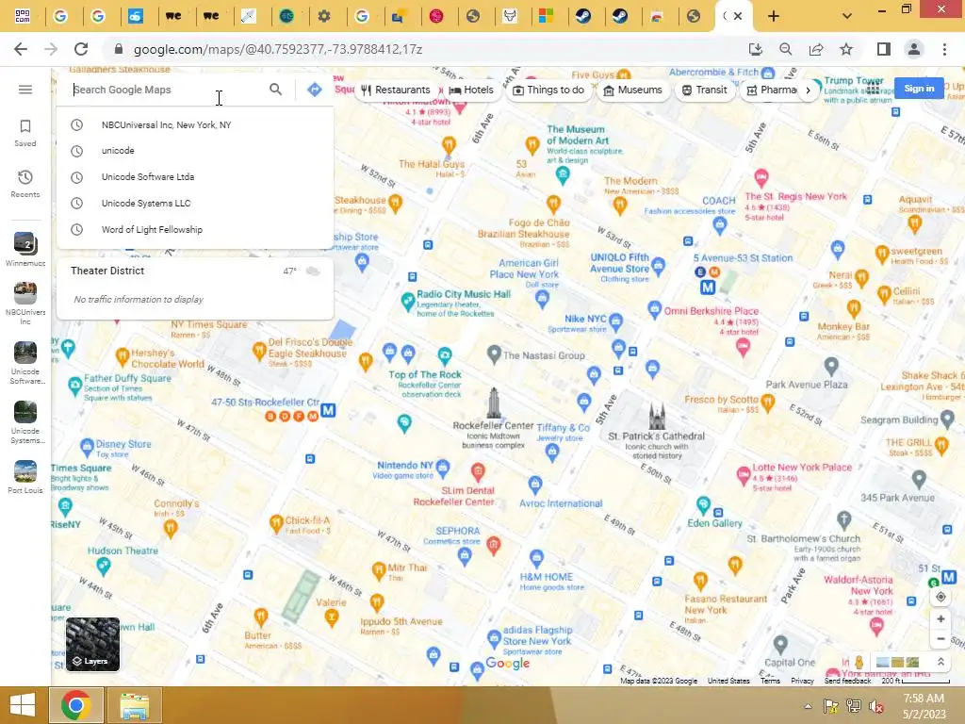Open the Saved places panel
The height and width of the screenshot is (724, 965).
coord(25,134)
